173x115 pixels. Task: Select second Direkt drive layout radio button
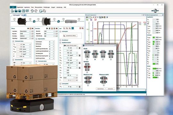tap(95, 59)
